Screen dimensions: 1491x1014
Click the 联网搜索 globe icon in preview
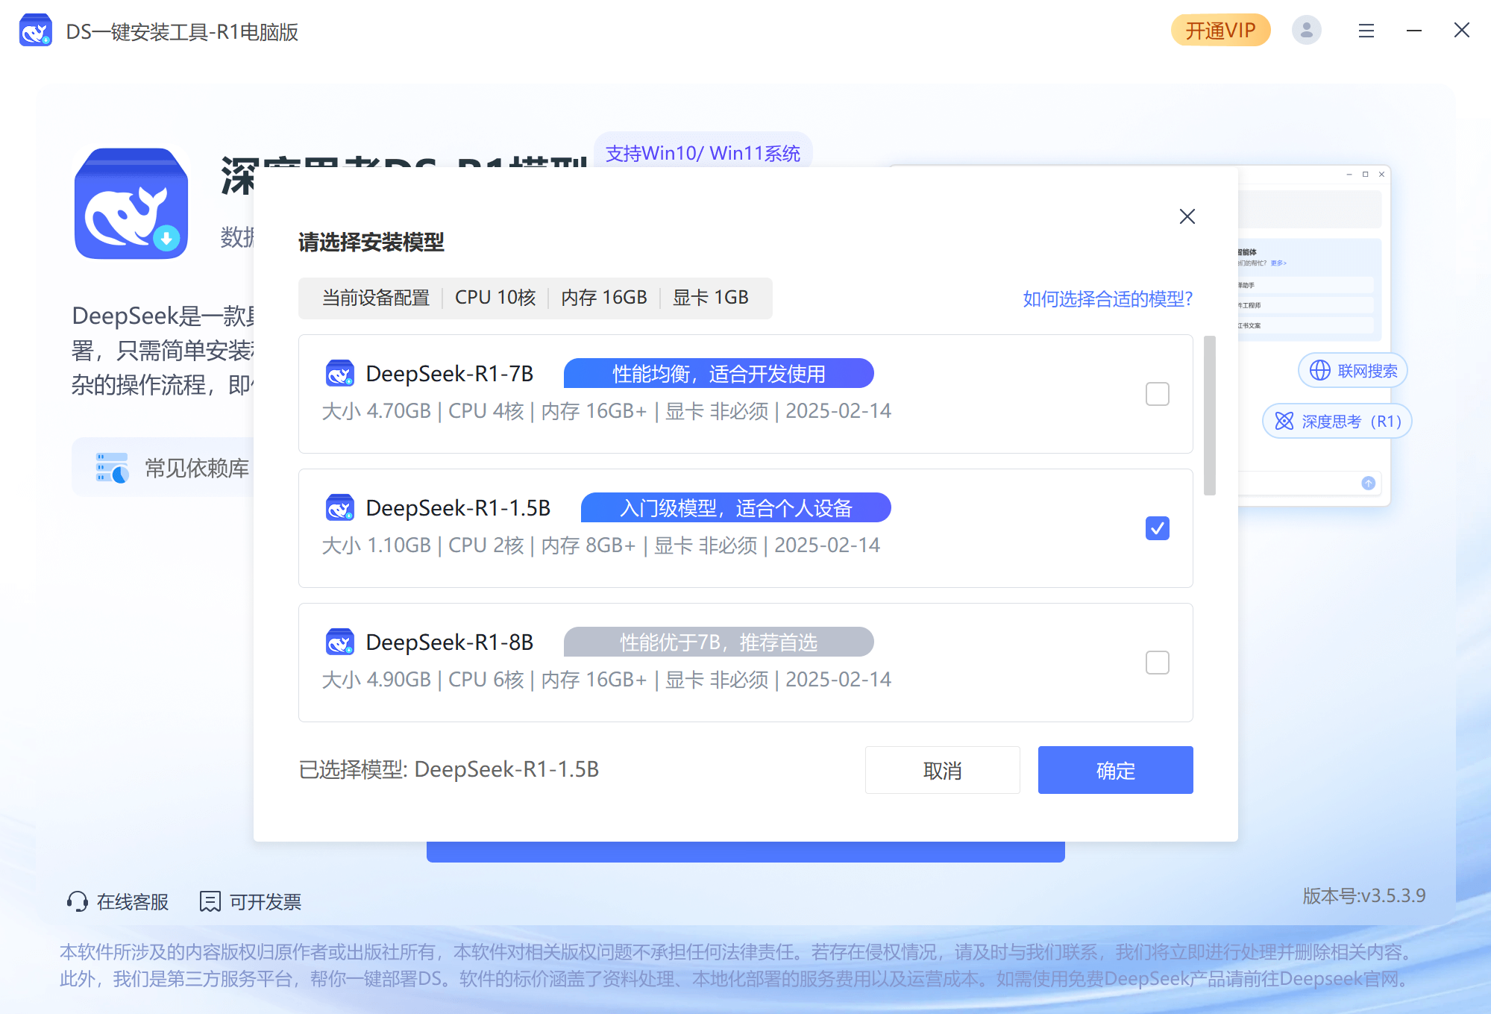(x=1319, y=371)
